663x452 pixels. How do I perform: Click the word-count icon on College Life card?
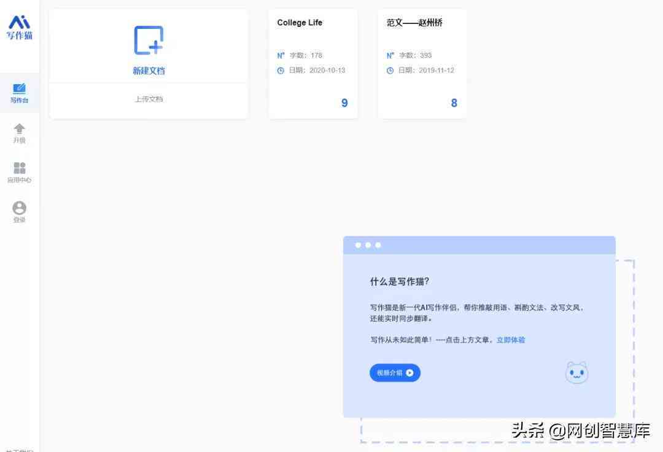(x=281, y=55)
